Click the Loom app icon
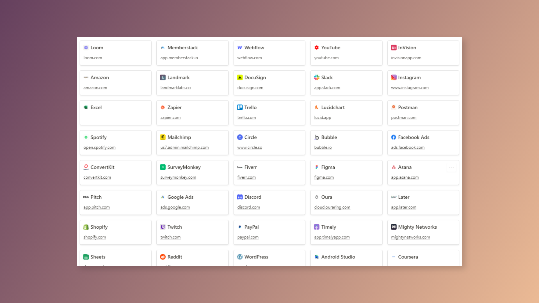The width and height of the screenshot is (539, 303). [x=86, y=48]
